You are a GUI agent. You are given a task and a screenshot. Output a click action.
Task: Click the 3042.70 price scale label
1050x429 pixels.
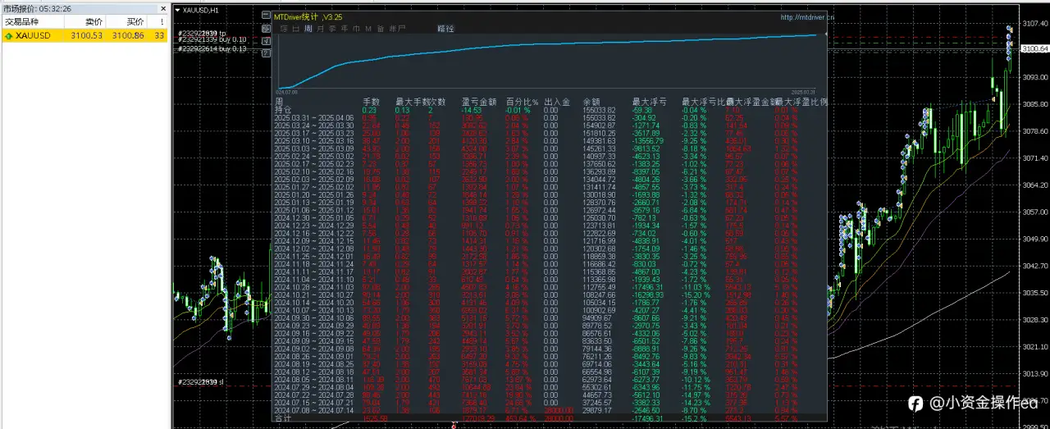pos(1034,266)
